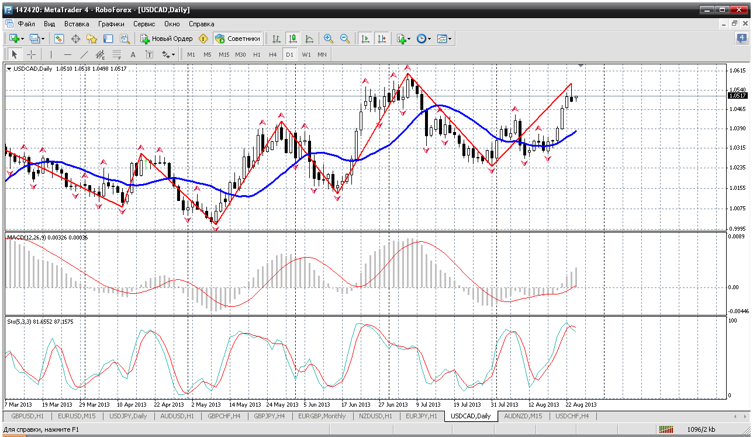Screen dimensions: 753x437
Task: Switch to the USDJPY,Daily chart tab
Action: point(127,416)
